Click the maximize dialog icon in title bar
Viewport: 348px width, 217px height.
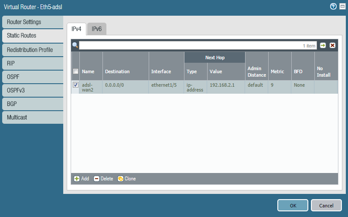(342, 7)
